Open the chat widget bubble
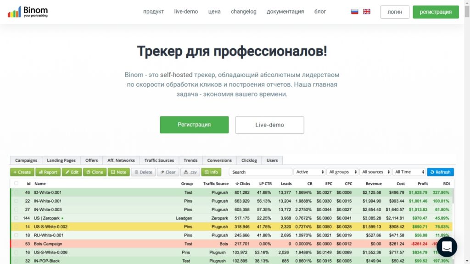 tap(447, 247)
